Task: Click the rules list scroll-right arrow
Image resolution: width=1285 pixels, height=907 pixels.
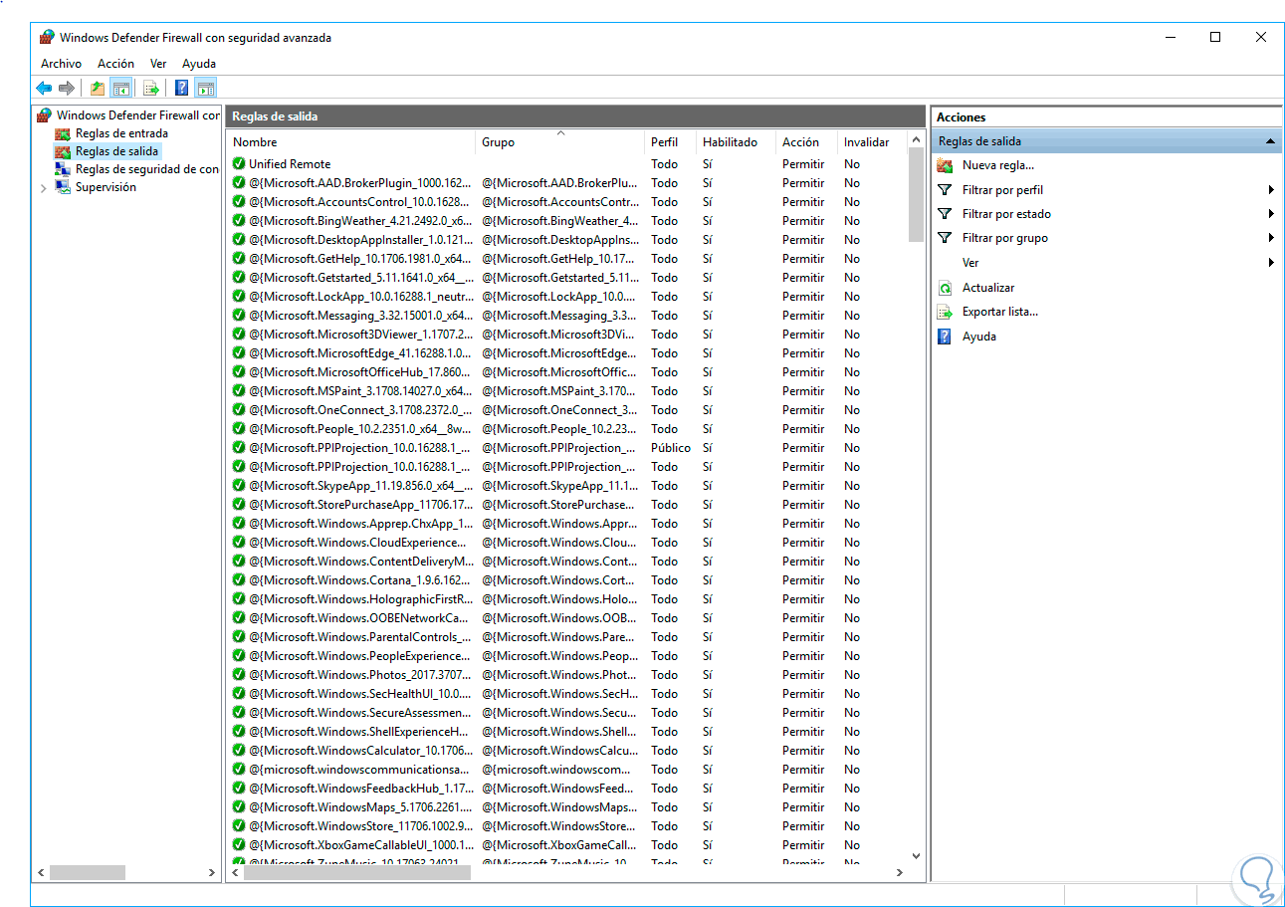Action: [x=899, y=872]
